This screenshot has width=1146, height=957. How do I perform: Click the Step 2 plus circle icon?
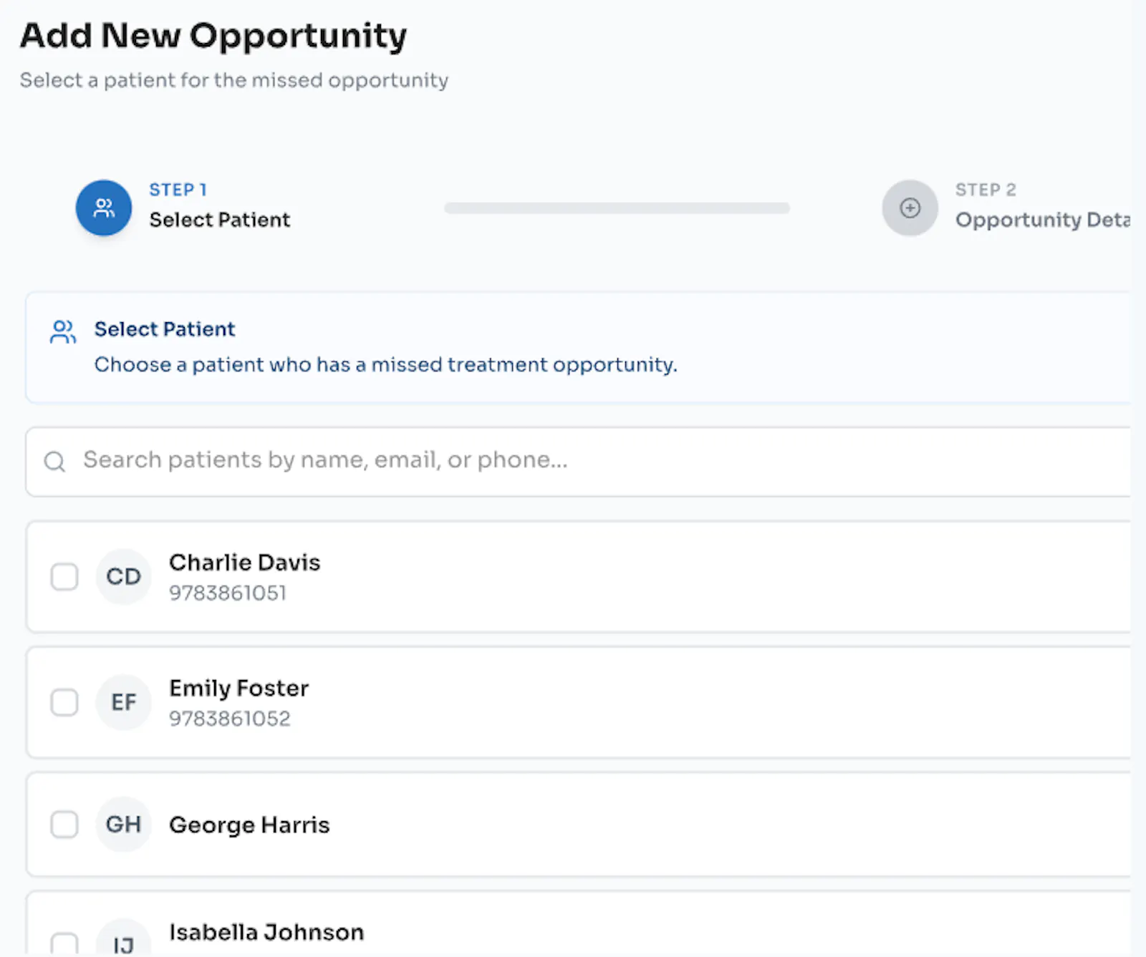[910, 208]
